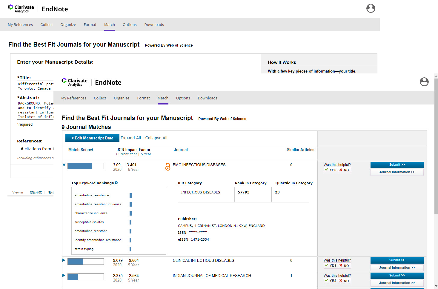Click Clarivate Analytics logo in front window

tap(75, 82)
